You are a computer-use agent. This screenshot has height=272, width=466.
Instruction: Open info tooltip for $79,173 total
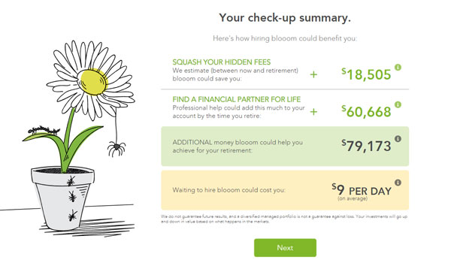[x=398, y=139]
